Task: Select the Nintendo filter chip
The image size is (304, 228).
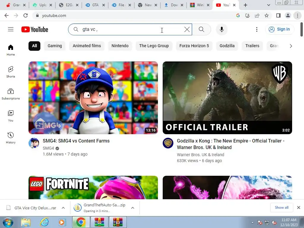Action: click(x=120, y=46)
